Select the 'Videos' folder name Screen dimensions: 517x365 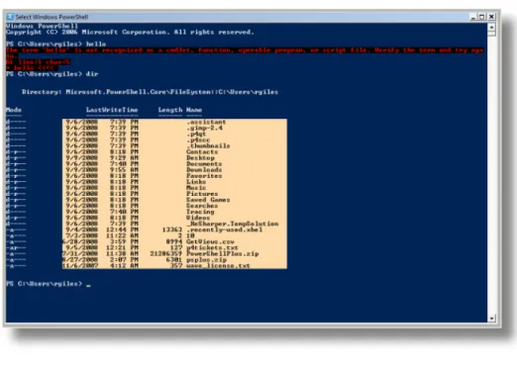click(x=198, y=218)
